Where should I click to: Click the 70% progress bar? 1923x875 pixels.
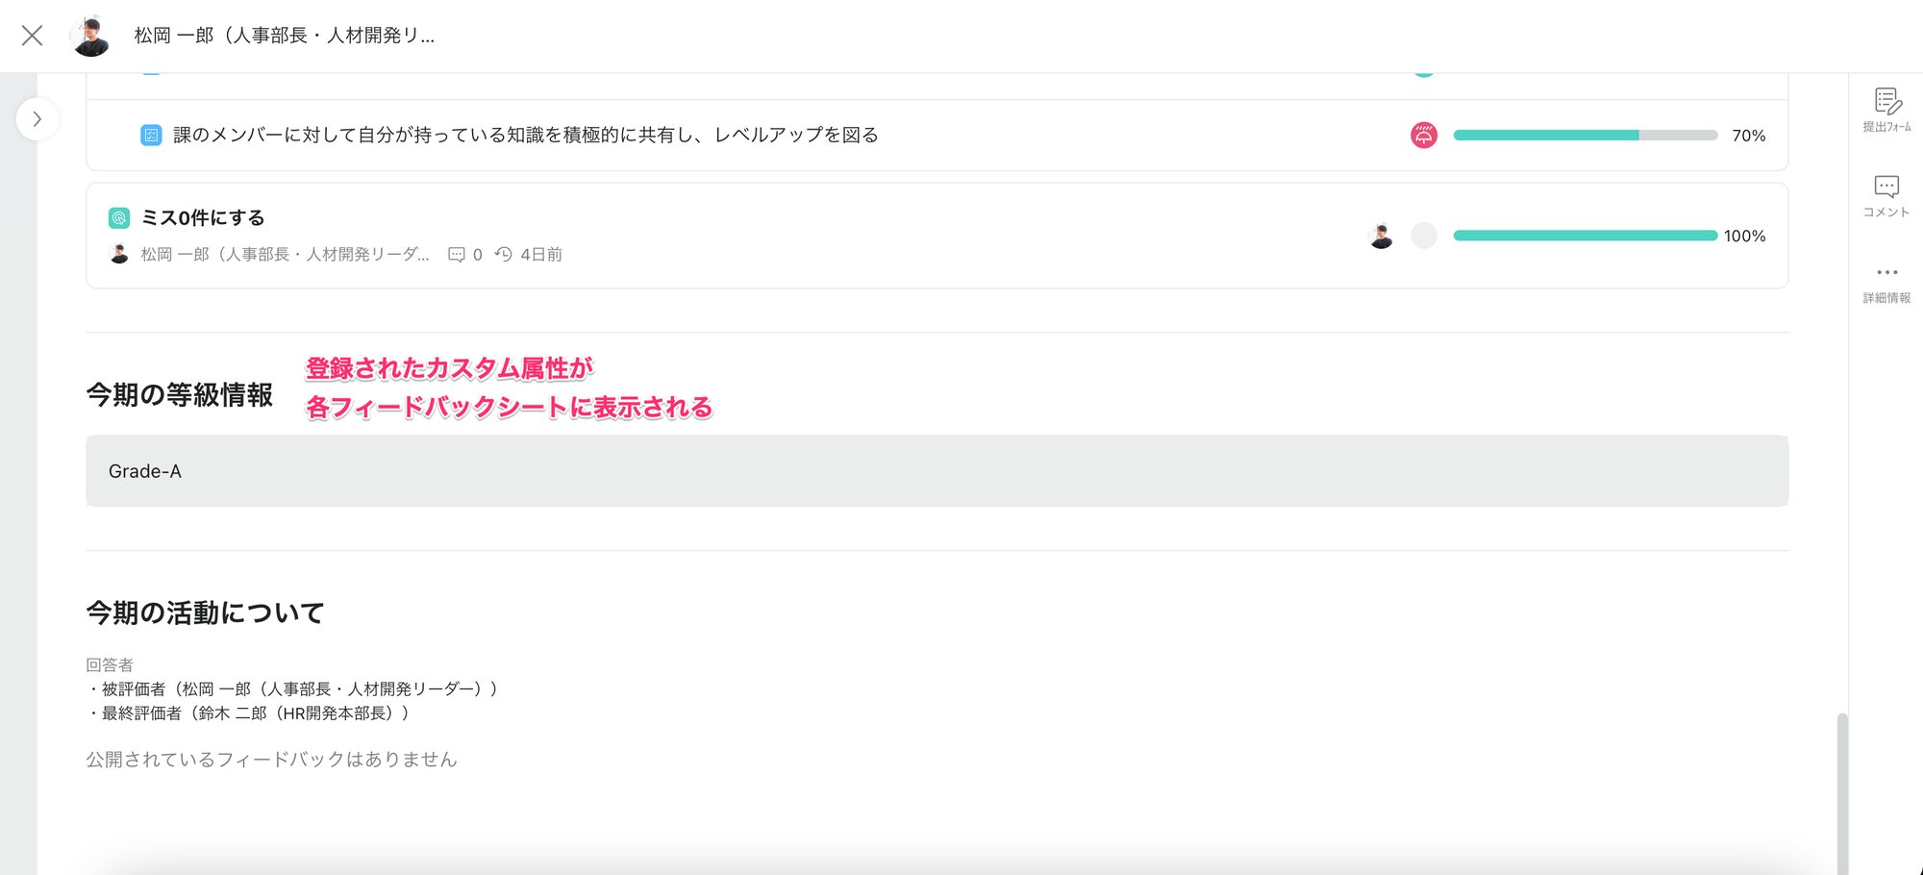click(1585, 136)
